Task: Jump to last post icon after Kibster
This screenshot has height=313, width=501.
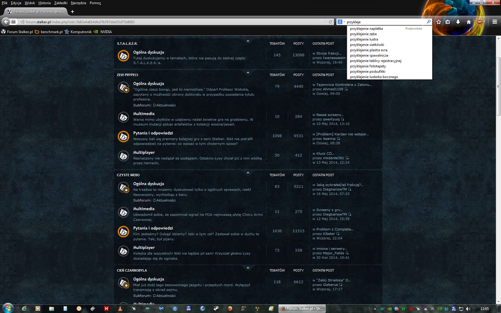Action: click(x=338, y=234)
